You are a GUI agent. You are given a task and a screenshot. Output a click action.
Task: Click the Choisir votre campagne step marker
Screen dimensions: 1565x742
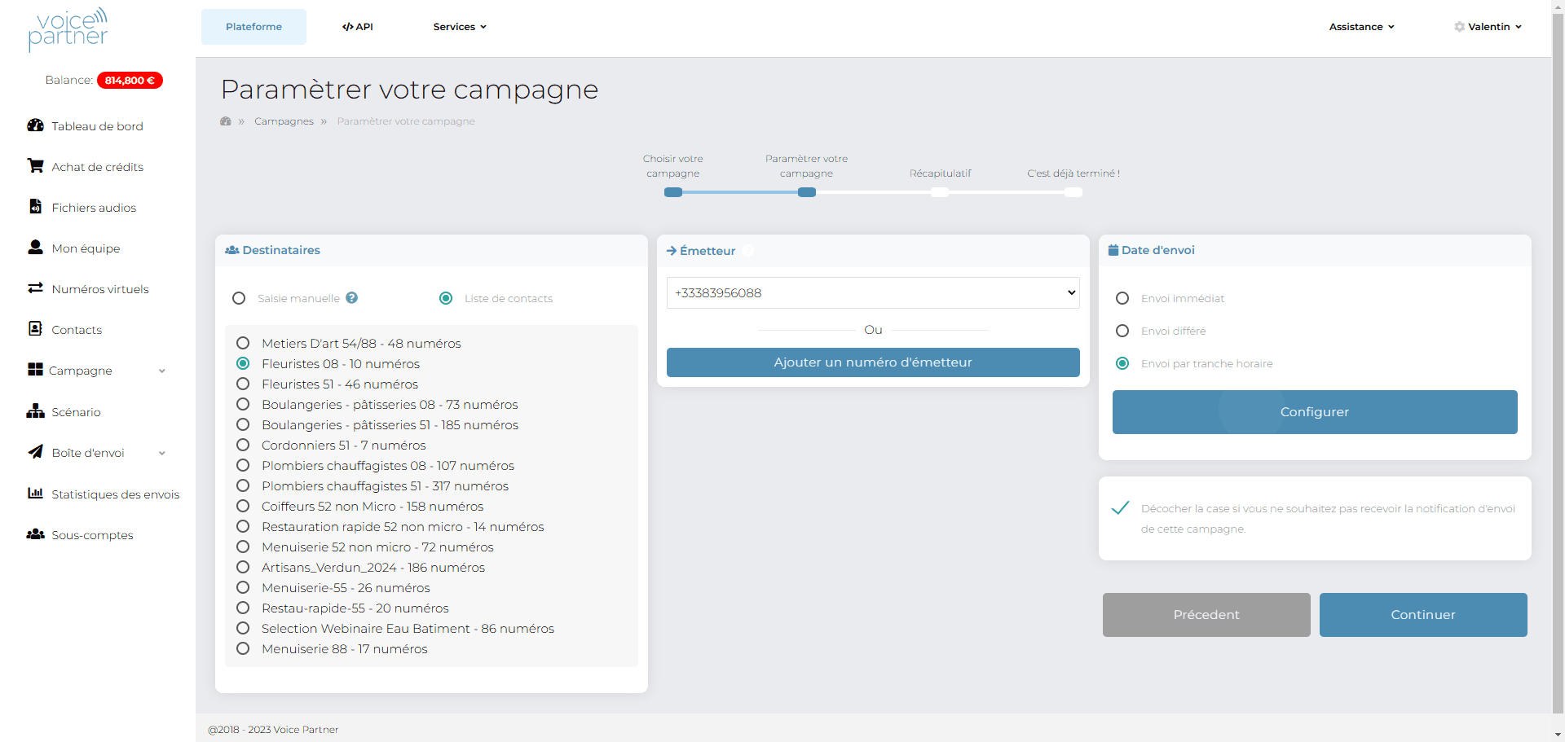673,192
